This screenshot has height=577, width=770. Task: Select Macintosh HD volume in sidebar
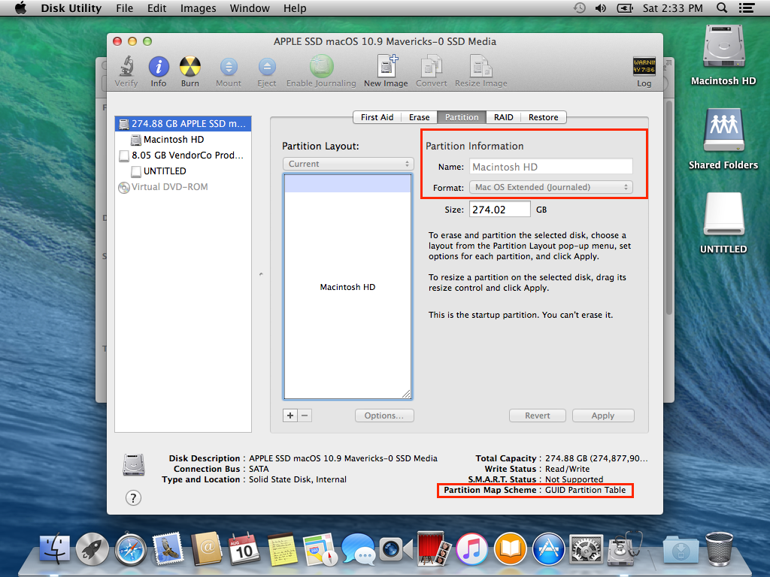pos(183,139)
